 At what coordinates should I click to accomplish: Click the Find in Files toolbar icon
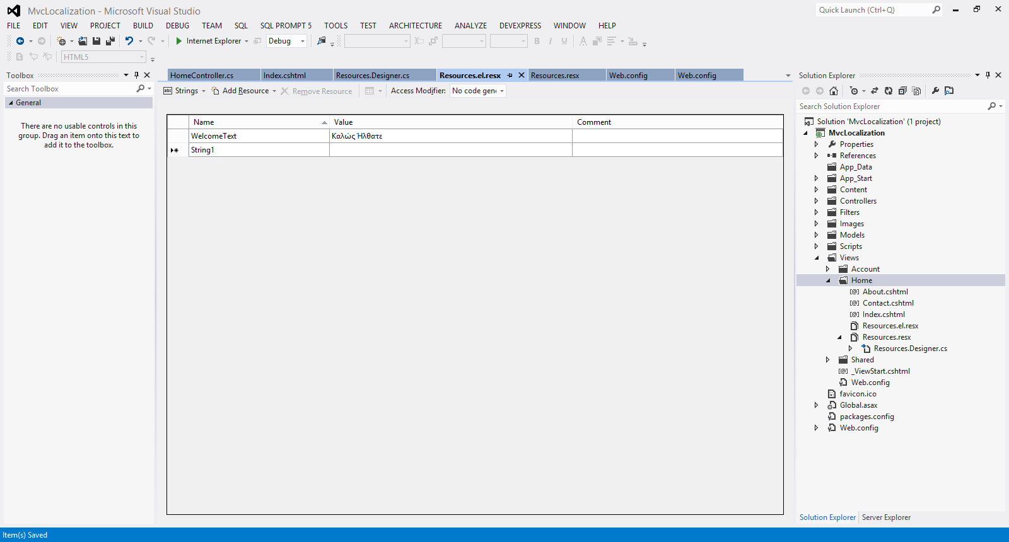coord(322,41)
